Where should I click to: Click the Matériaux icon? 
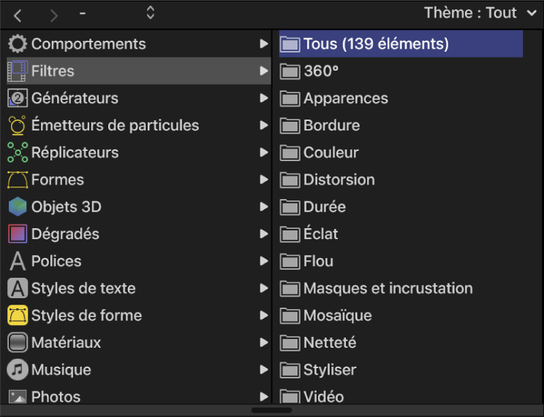(18, 343)
